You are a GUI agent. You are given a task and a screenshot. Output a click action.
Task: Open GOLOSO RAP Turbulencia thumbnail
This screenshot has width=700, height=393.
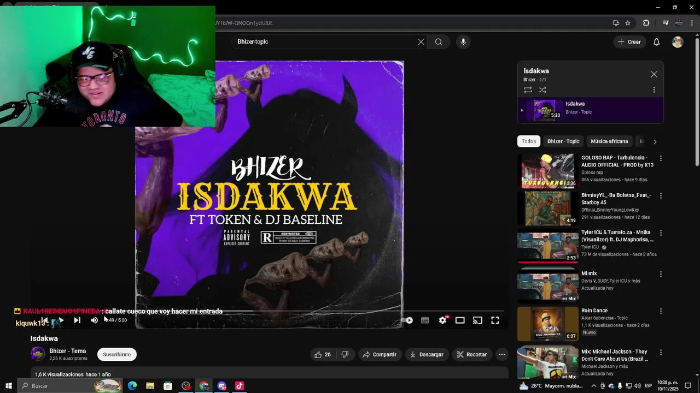click(547, 171)
